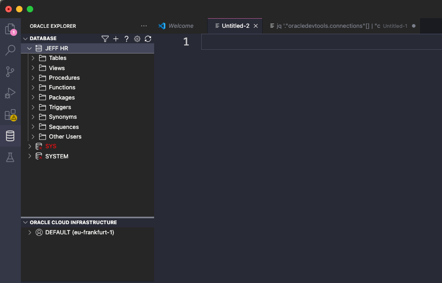Open the Testing flask icon
The height and width of the screenshot is (283, 442).
click(10, 157)
